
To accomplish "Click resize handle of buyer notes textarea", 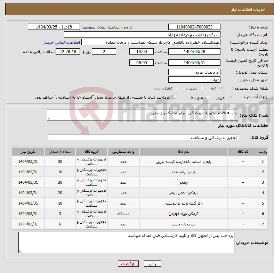I will 20,251.
